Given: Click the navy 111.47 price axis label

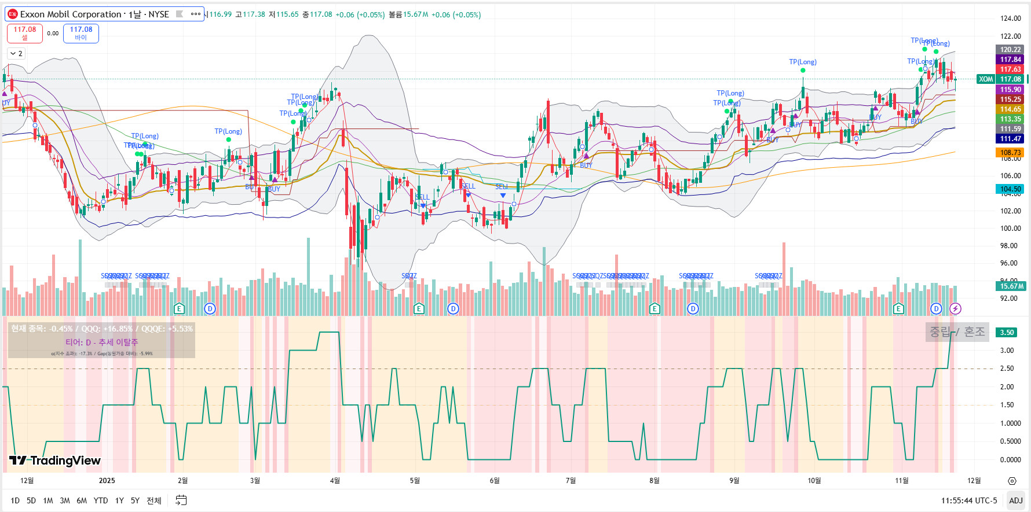Looking at the screenshot, I should [1010, 139].
